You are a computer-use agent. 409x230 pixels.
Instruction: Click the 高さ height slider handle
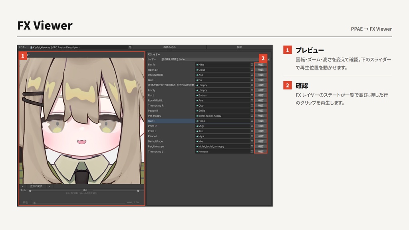point(138,191)
